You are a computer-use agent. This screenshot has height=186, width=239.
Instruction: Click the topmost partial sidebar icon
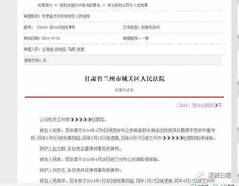click(238, 36)
